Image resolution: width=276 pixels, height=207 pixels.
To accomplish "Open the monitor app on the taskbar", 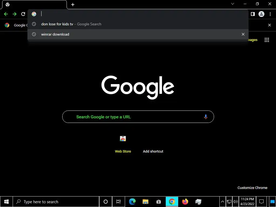I will coord(198,202).
